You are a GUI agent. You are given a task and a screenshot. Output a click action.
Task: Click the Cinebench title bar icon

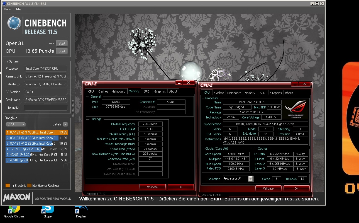click(4, 4)
